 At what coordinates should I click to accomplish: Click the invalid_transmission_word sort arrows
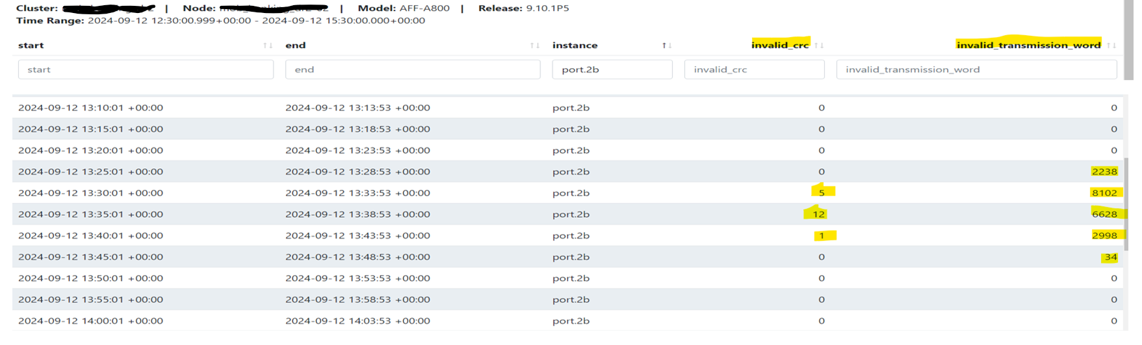tap(1111, 45)
